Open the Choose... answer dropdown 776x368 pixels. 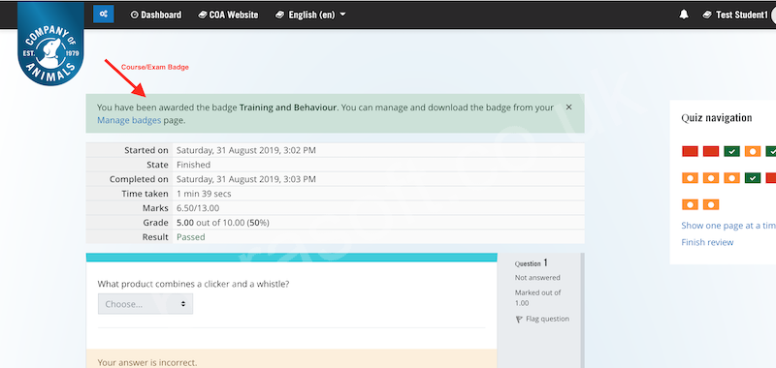click(x=145, y=304)
